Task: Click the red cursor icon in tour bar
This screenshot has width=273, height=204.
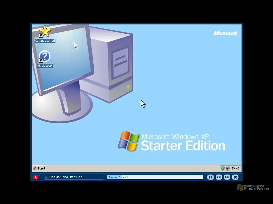Action: [x=36, y=177]
